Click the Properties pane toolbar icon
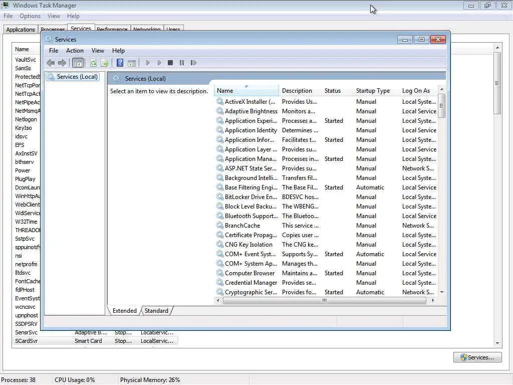Screen dimensions: 513x385 click(132, 63)
